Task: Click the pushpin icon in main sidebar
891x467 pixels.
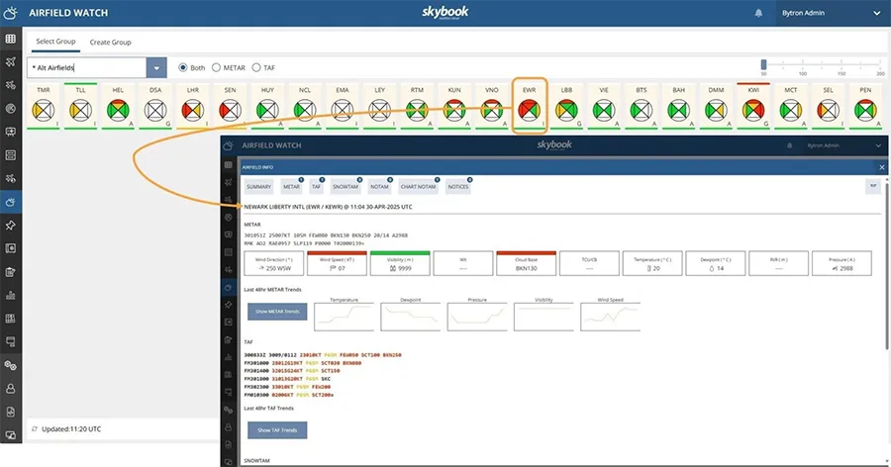Action: 10,225
